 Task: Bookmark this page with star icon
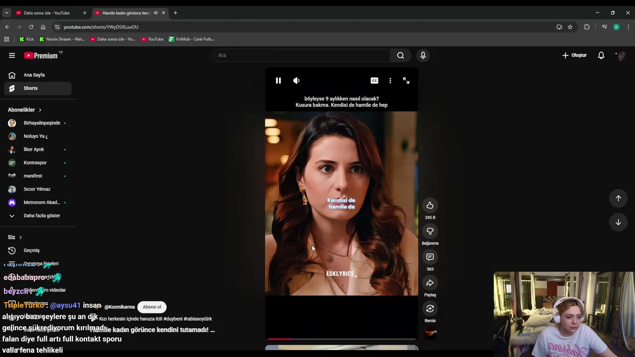tap(570, 27)
